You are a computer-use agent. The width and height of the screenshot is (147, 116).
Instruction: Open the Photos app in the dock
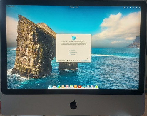(84, 87)
